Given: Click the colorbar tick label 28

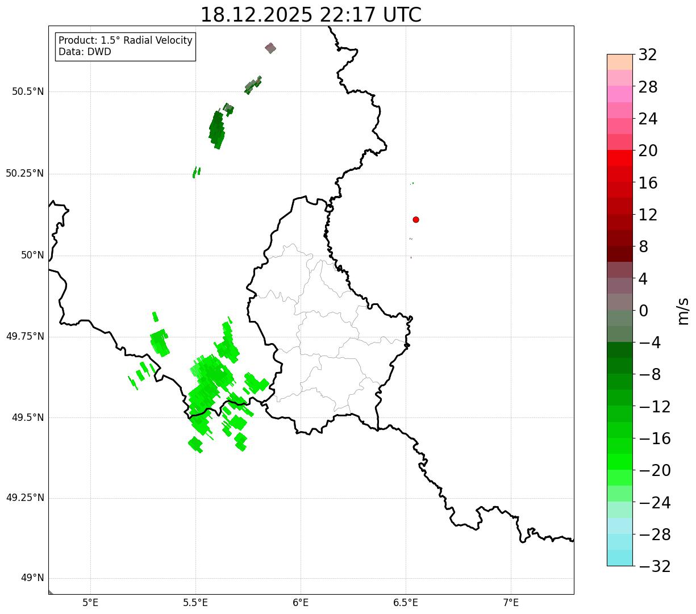Looking at the screenshot, I should pyautogui.click(x=648, y=87).
